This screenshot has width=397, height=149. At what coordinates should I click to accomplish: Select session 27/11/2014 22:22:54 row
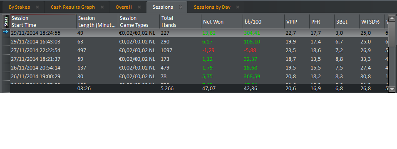[x=199, y=50]
